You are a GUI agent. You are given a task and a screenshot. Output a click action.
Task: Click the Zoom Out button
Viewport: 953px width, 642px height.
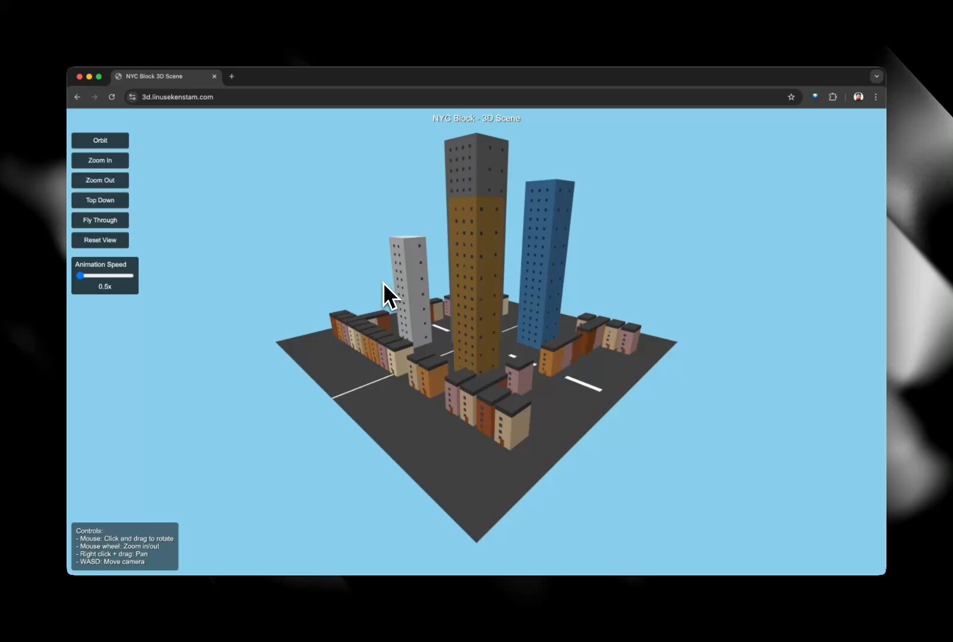[x=100, y=180]
